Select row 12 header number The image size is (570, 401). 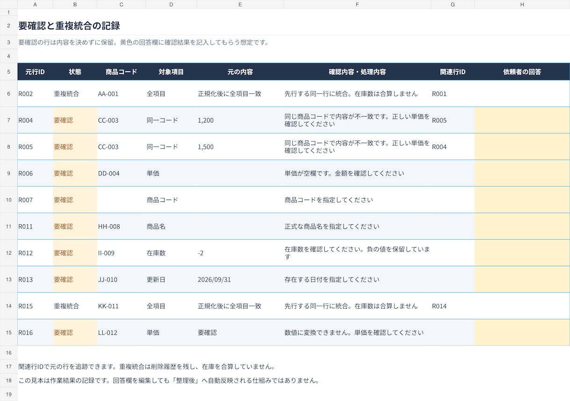pyautogui.click(x=8, y=253)
